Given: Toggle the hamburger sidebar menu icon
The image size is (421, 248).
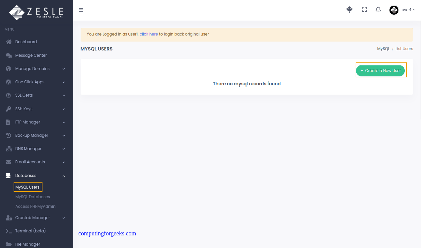Looking at the screenshot, I should tap(81, 10).
